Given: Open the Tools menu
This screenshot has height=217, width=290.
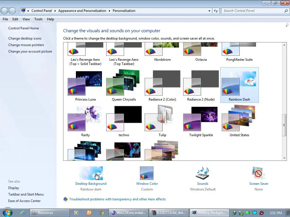Looking at the screenshot, I should coord(38,19).
